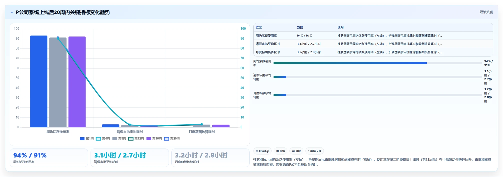Click the small purple bar for 月度薪酬核算耗时
Screen dimensions: 503x177
(221, 126)
